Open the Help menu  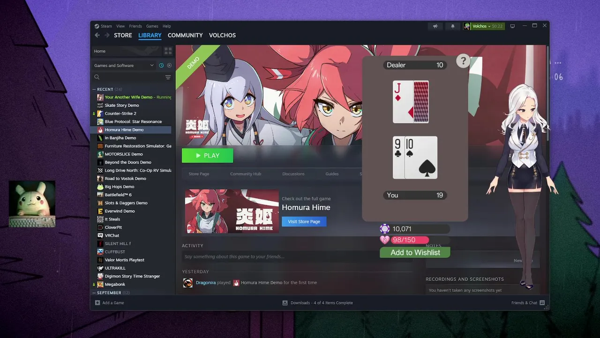(166, 26)
